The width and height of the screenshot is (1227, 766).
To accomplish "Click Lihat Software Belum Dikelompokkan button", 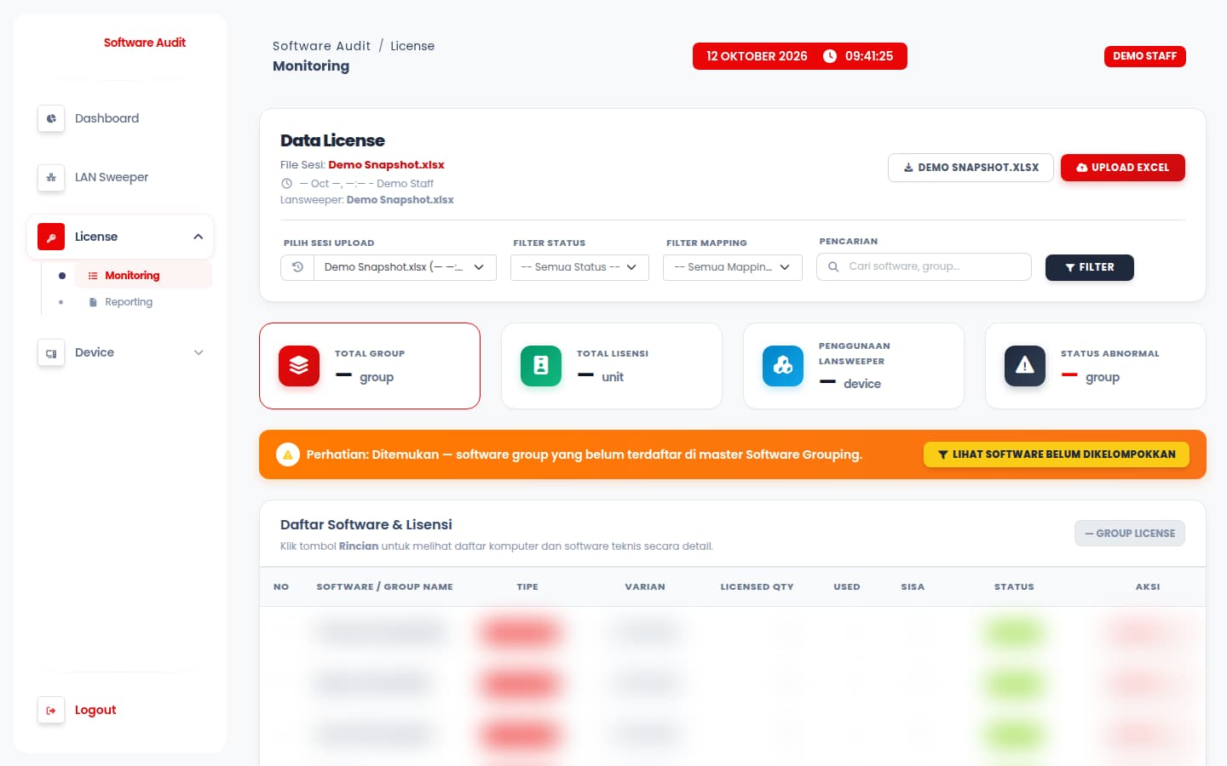I will click(1057, 454).
